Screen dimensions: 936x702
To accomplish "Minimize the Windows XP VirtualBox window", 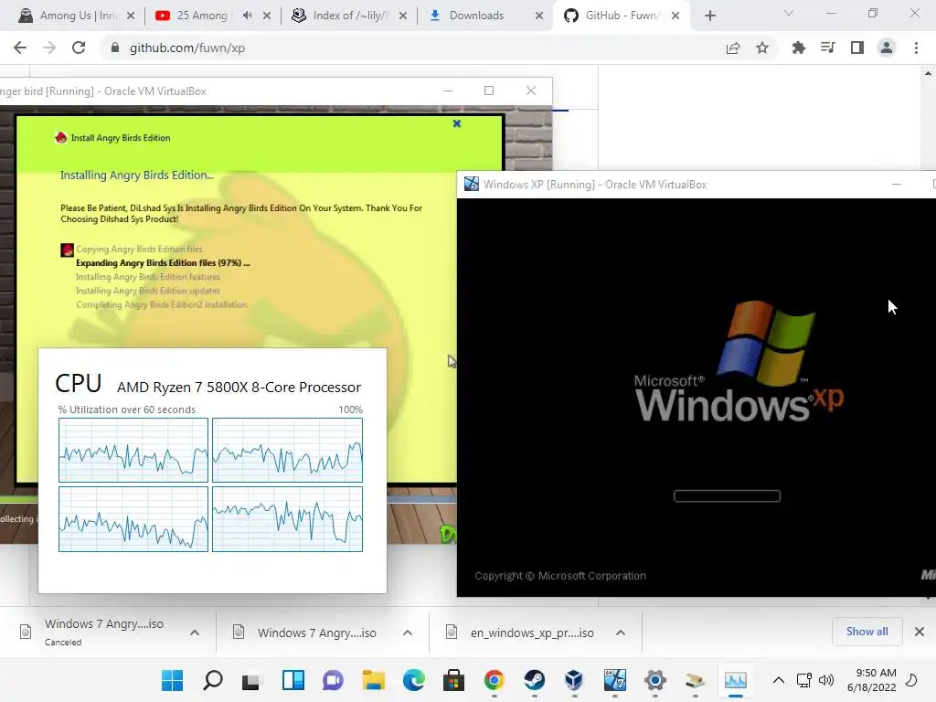I will click(x=897, y=185).
